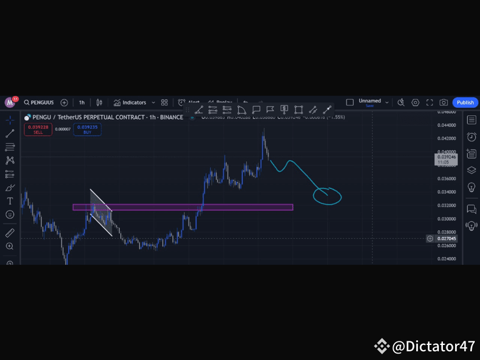Open the emoji icons tool
480x360 pixels.
tap(10, 214)
